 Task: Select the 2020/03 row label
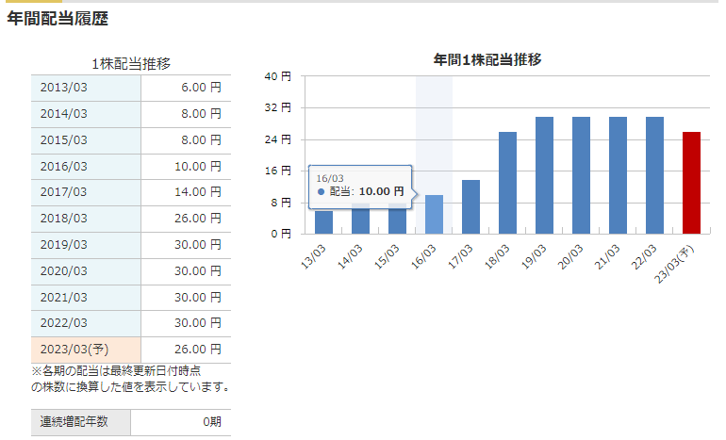click(63, 271)
